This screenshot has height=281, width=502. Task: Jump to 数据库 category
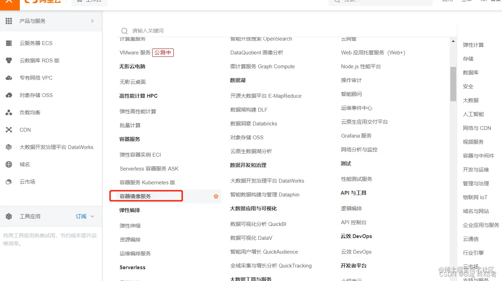470,73
